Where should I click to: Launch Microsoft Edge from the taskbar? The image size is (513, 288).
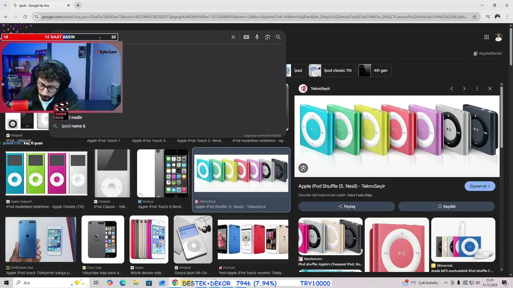coord(123,283)
